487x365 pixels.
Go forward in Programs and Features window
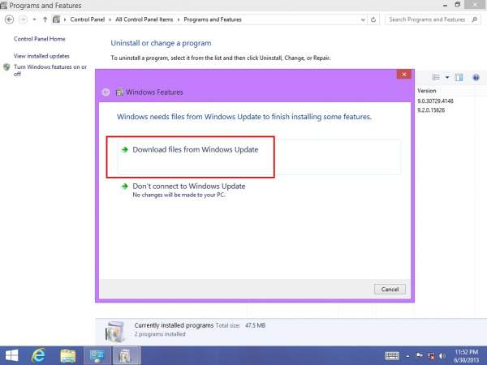(23, 19)
